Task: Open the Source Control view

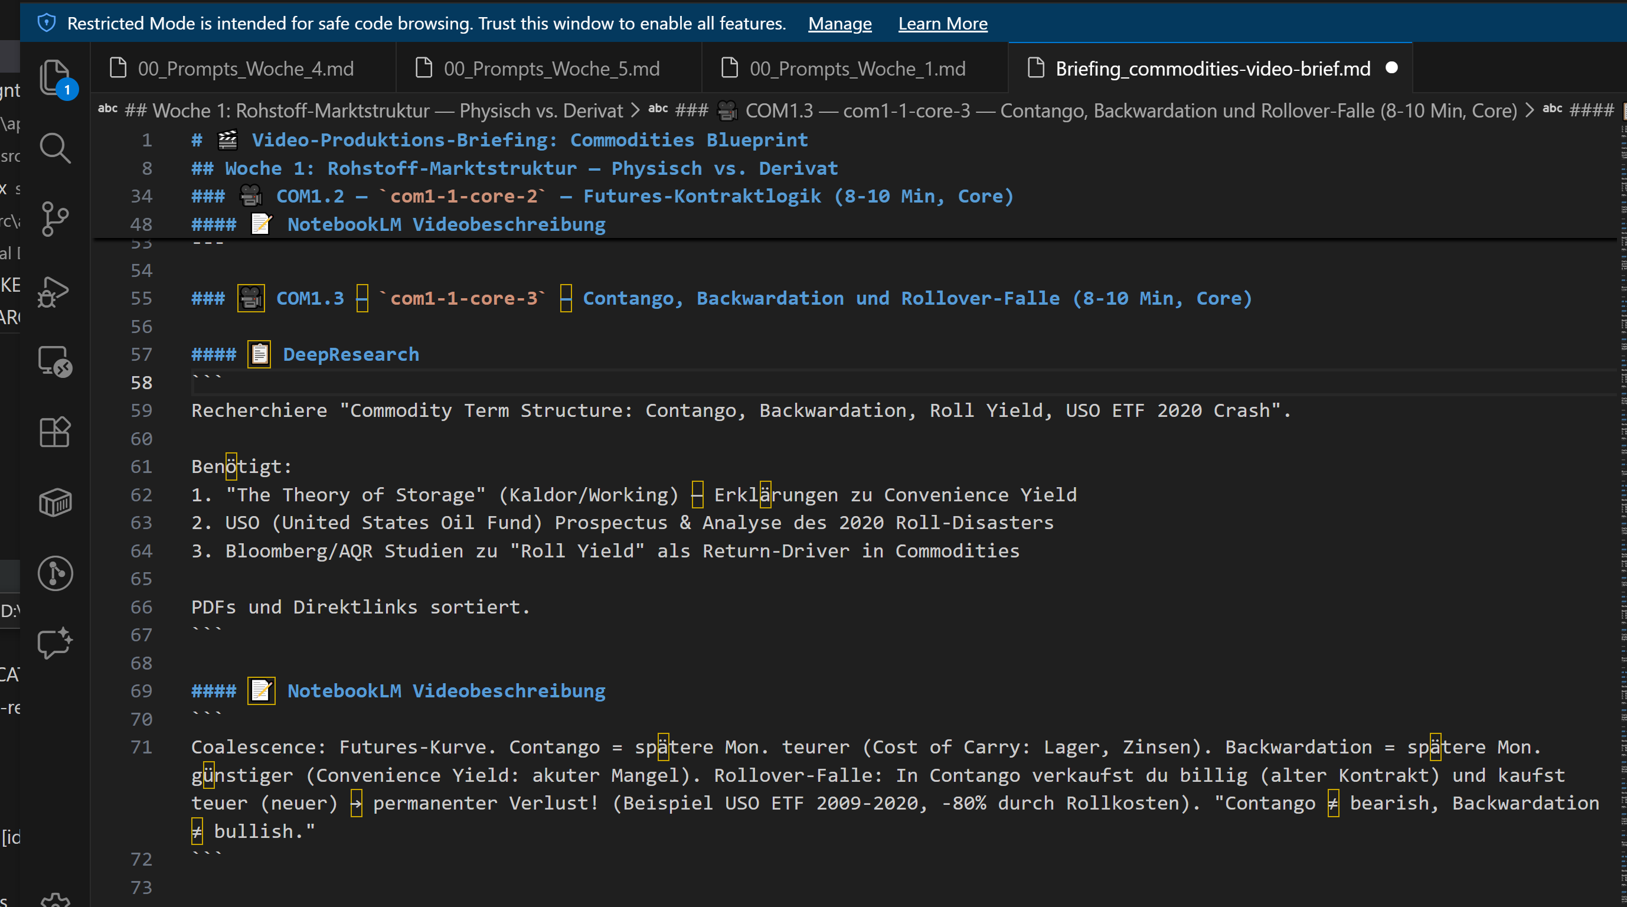Action: (x=55, y=218)
